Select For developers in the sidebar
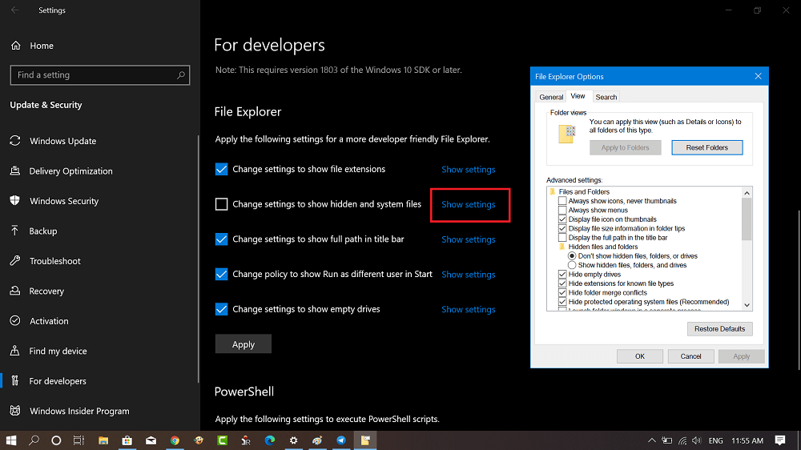Screen dimensions: 801x450 tap(57, 381)
